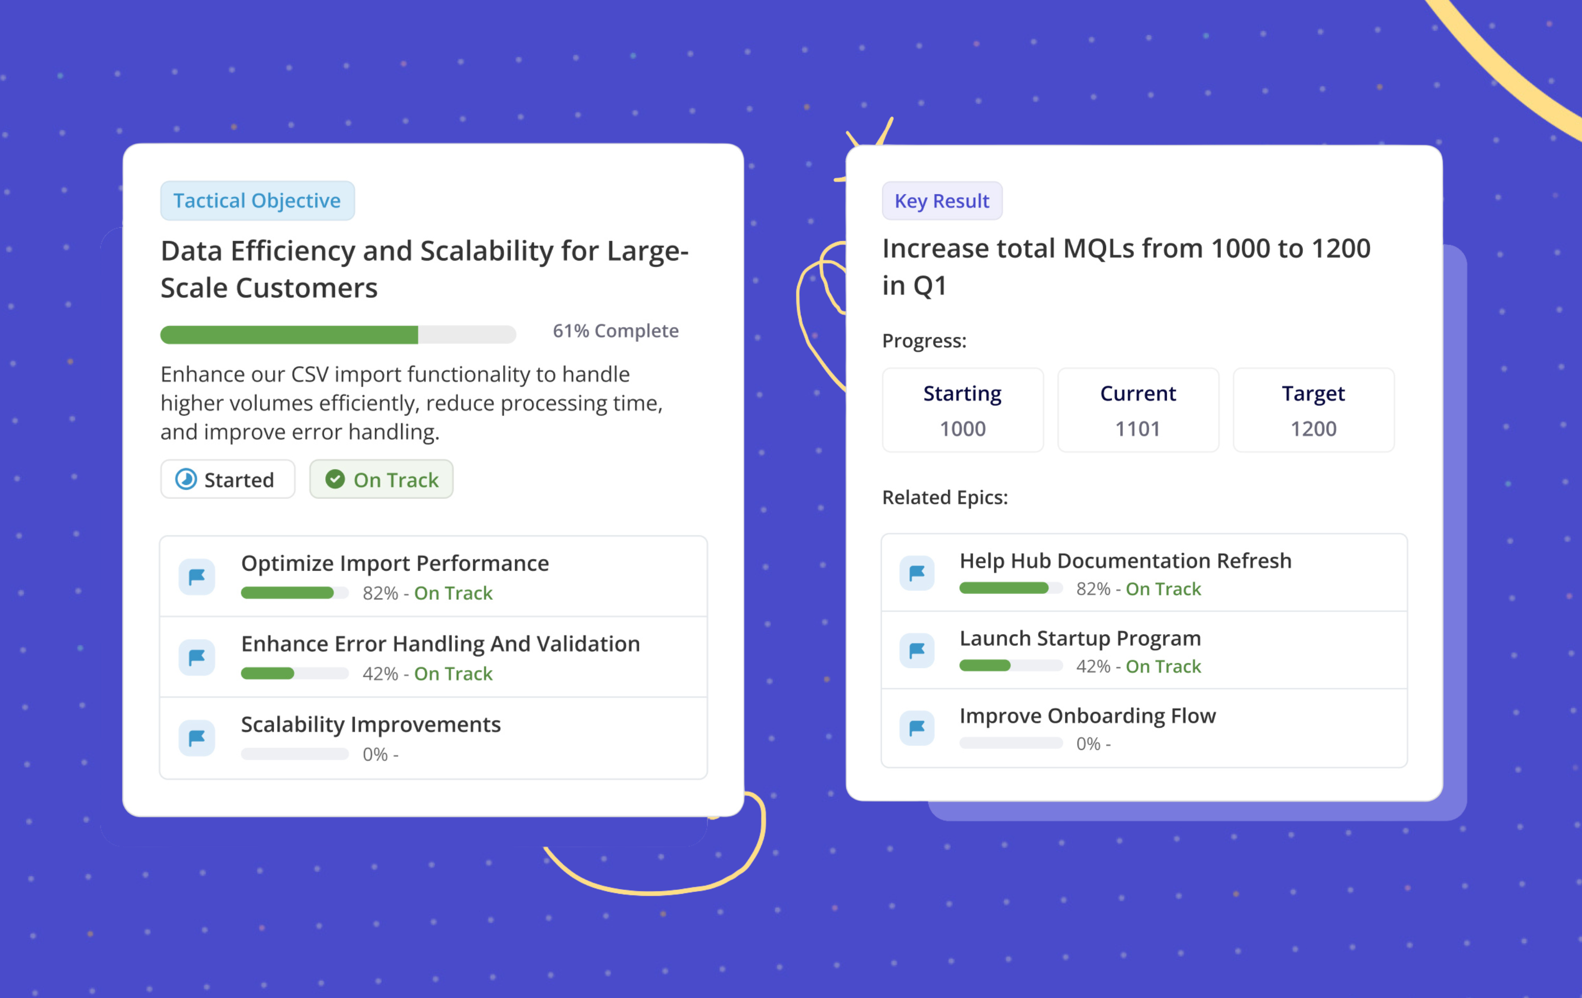Select the Key Result tag
1582x998 pixels.
click(942, 200)
